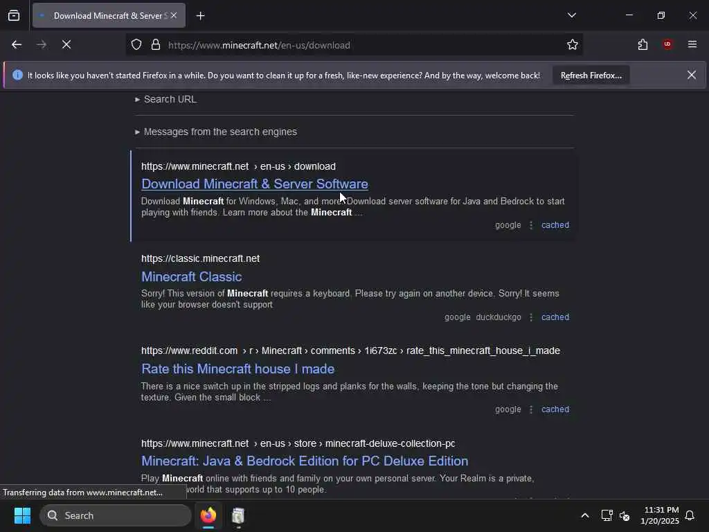Open the clock showing 11:31 PM

pyautogui.click(x=660, y=515)
